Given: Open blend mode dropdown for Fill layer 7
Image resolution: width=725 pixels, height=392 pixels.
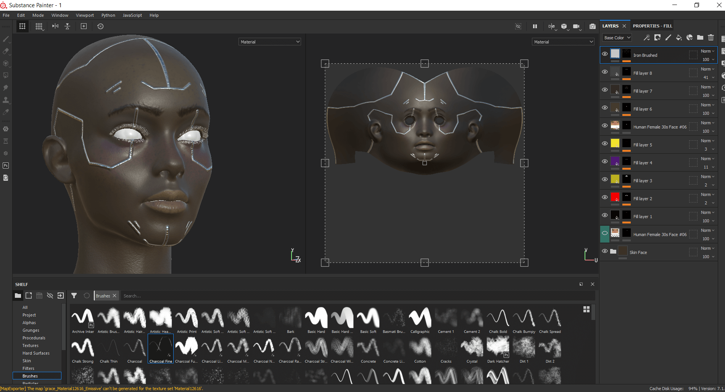Looking at the screenshot, I should coord(707,87).
